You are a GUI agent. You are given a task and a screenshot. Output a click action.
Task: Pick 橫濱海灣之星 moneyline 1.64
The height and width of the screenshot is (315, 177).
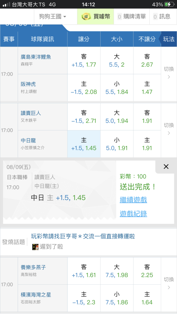[147, 298]
